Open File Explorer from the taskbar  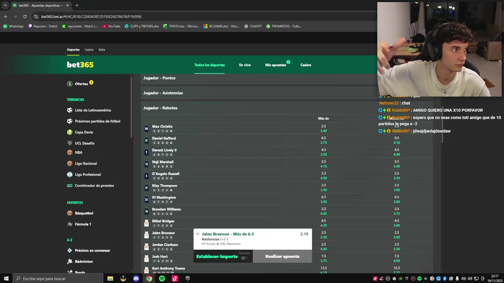(110, 279)
